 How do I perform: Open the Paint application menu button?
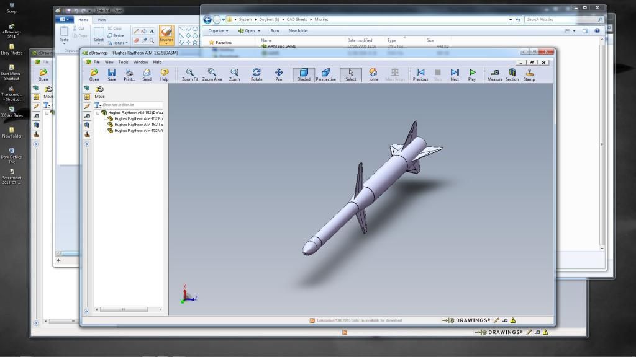[x=65, y=19]
